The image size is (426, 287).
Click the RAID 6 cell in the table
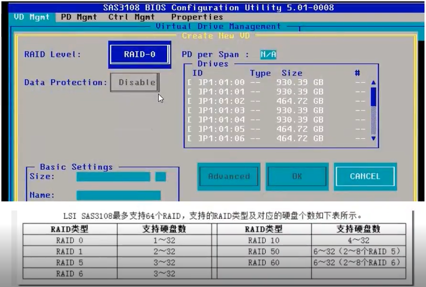click(x=70, y=274)
